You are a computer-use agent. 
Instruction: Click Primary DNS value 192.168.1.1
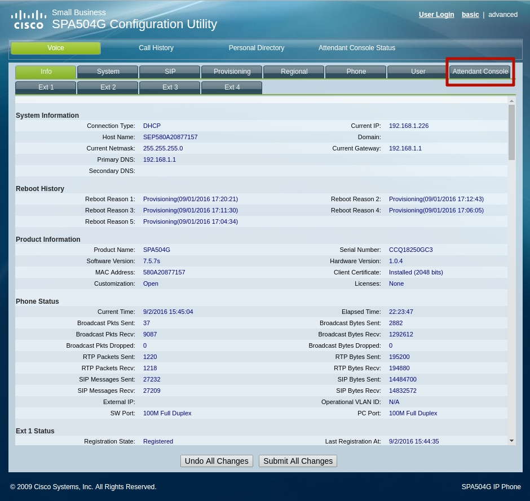click(160, 160)
